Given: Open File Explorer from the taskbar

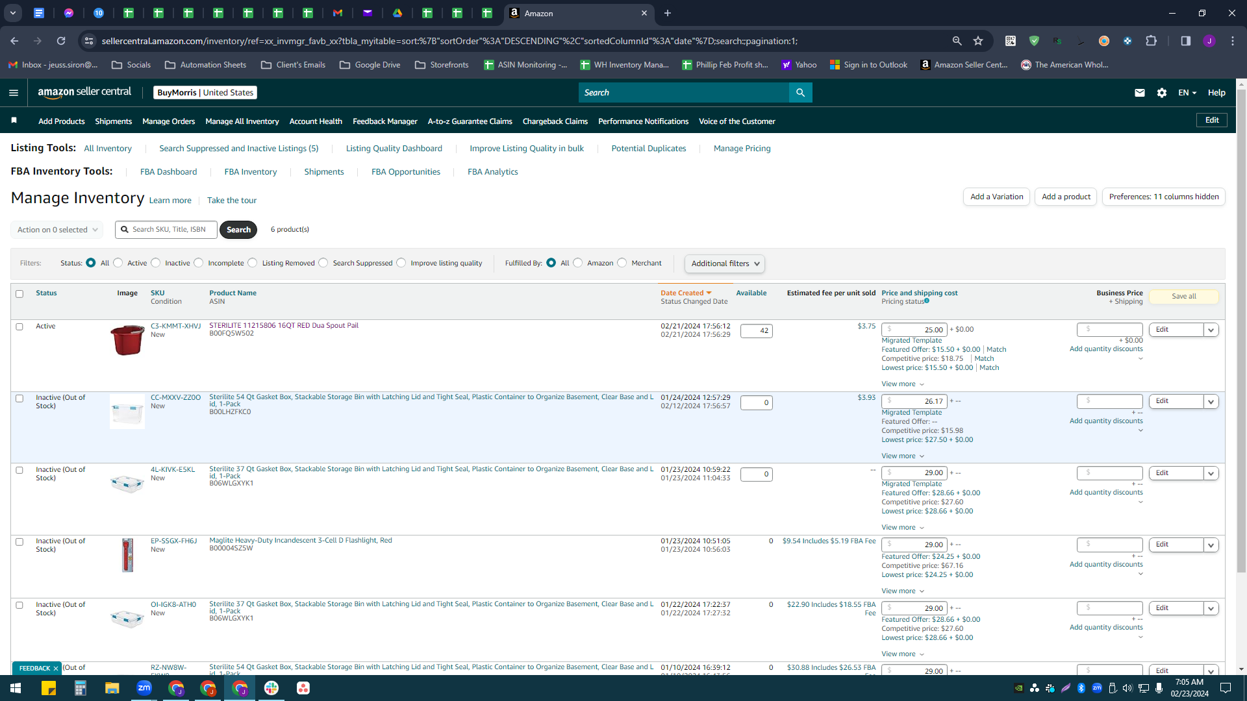Looking at the screenshot, I should (x=112, y=688).
